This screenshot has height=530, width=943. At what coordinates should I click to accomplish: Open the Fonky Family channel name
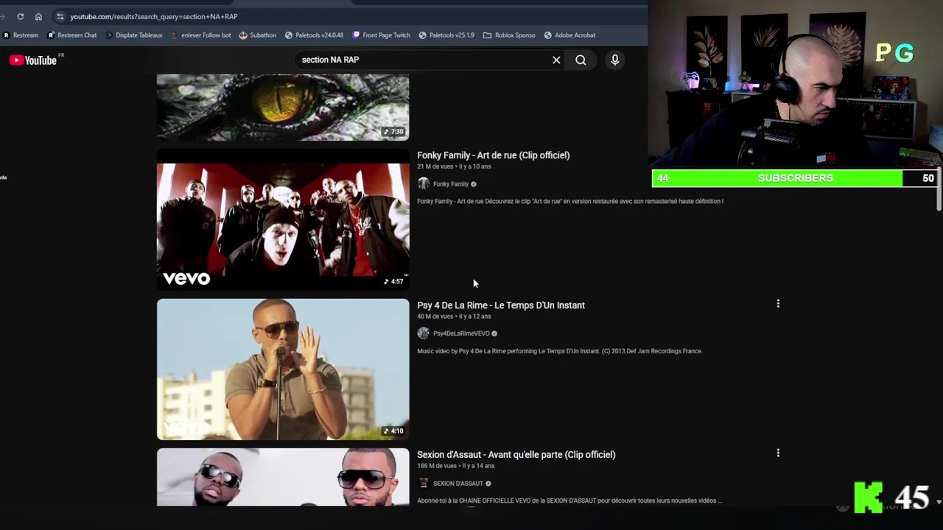pos(451,184)
